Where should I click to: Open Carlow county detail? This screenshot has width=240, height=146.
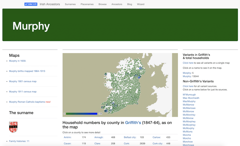(x=156, y=137)
